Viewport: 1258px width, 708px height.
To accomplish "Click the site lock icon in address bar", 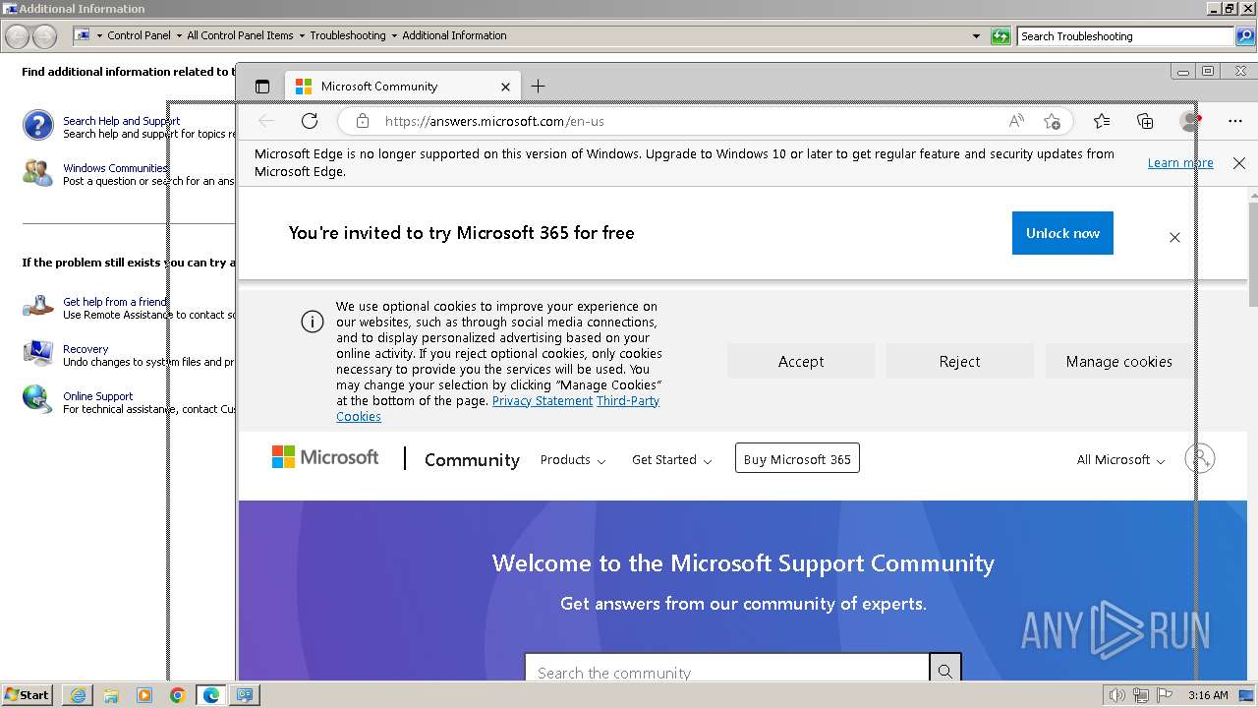I will (x=363, y=121).
